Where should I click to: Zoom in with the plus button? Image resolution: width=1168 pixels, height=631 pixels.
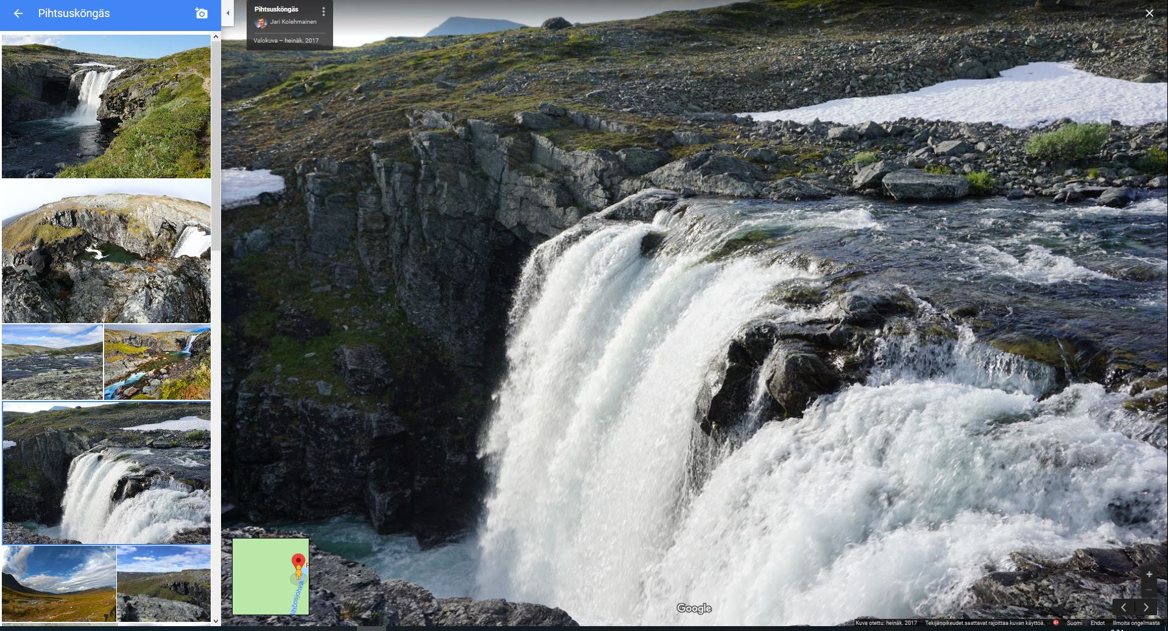click(1149, 574)
